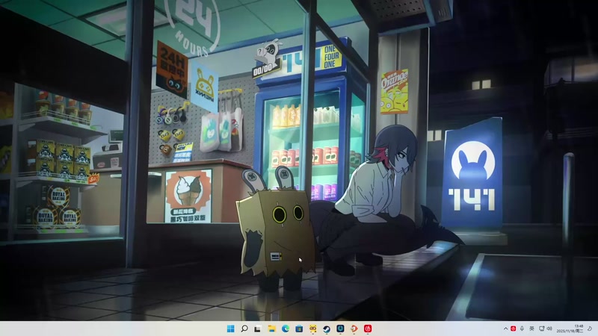Image resolution: width=598 pixels, height=336 pixels.
Task: Open the clock and date 13:48
Action: pos(570,329)
